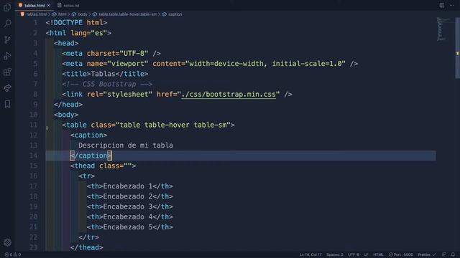Click the Prettier status bar item
The height and width of the screenshot is (258, 460).
tap(427, 254)
